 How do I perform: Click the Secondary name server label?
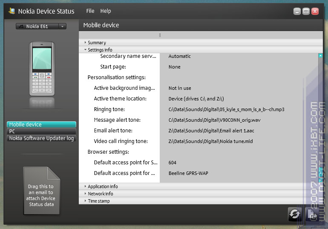click(128, 56)
